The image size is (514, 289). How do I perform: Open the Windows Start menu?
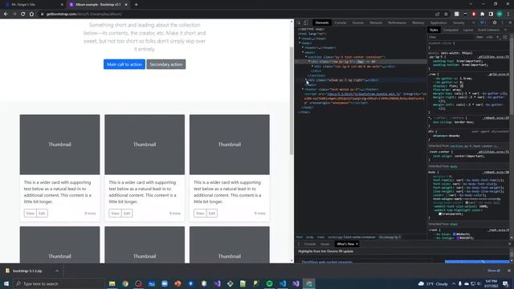click(x=6, y=283)
